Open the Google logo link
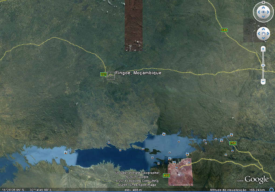275x192 pixels. coord(256,179)
